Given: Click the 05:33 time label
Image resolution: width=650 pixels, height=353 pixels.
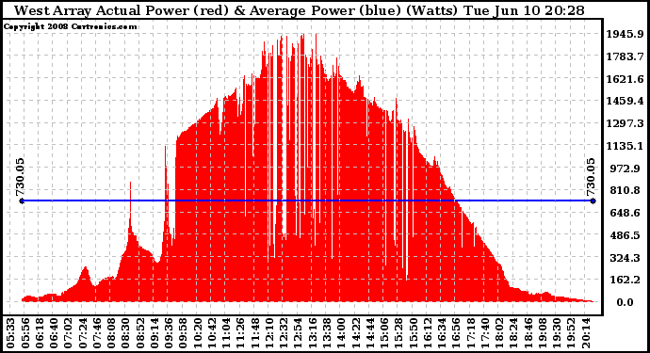Looking at the screenshot, I should [11, 333].
